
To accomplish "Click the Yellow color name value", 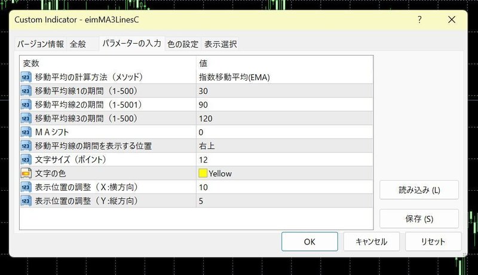I will click(220, 173).
